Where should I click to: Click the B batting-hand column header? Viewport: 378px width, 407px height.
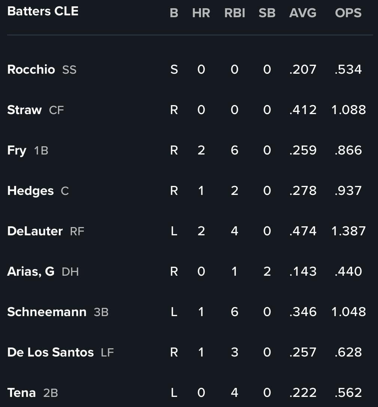point(174,13)
